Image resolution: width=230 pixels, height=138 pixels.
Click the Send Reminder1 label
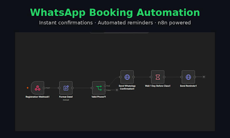(x=188, y=86)
